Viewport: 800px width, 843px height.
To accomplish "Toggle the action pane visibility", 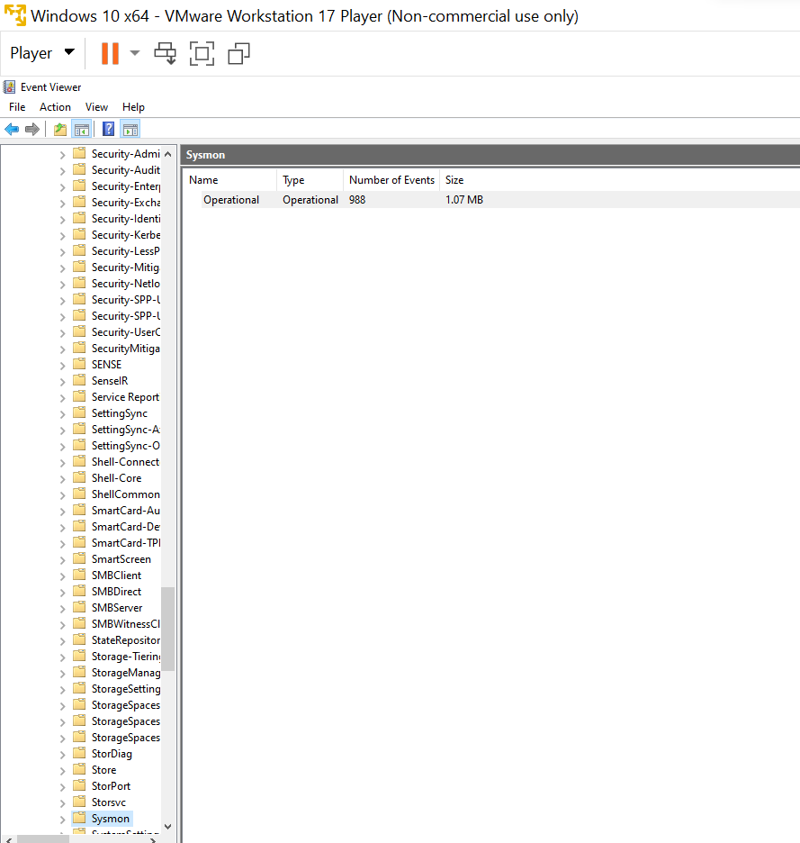I will click(129, 129).
